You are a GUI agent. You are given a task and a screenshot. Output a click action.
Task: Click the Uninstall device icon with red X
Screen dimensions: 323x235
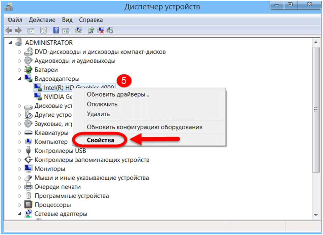tap(100, 30)
